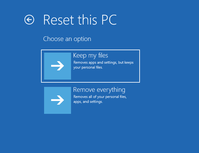Select the "Keep my files" option title

(x=91, y=56)
